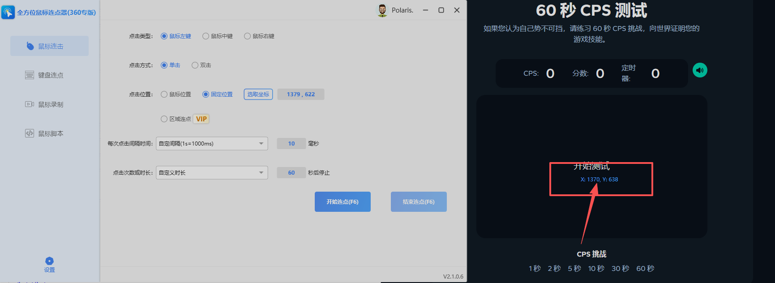The image size is (775, 283).
Task: Switch to the 30 秒 CPS challenge
Action: pos(620,269)
